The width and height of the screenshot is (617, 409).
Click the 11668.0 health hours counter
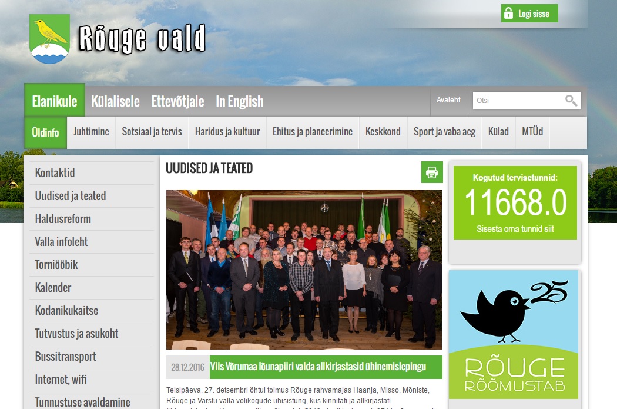pyautogui.click(x=515, y=202)
